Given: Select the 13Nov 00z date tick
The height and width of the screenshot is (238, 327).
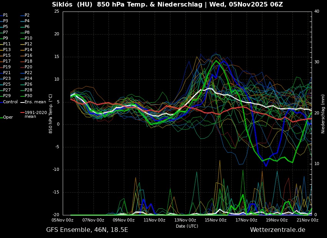Looking at the screenshot, I should pyautogui.click(x=185, y=220).
